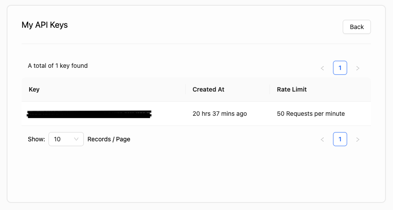Screen dimensions: 393x210
Task: Open the records per page dropdown showing 10
Action: (66, 139)
